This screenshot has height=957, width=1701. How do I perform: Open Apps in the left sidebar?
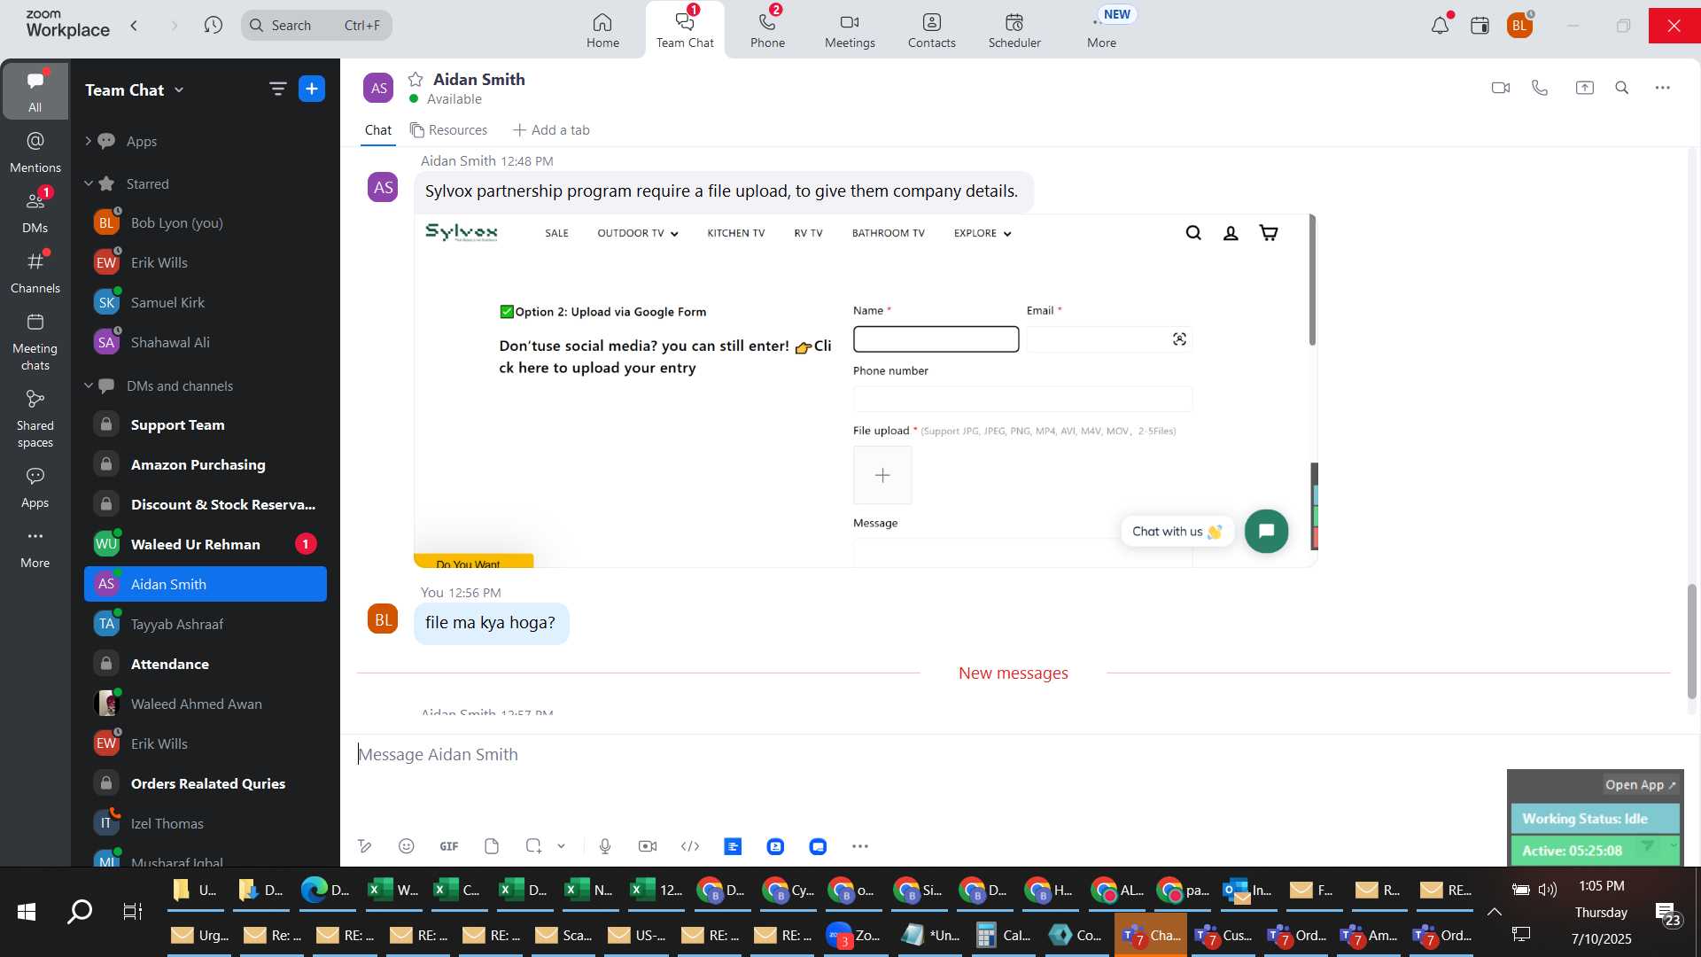click(x=35, y=487)
